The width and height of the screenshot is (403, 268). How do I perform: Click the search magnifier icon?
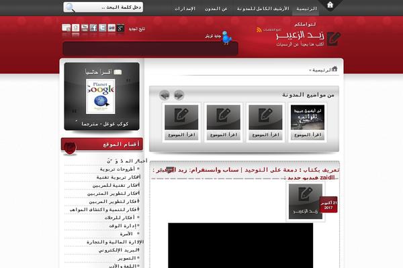click(69, 7)
